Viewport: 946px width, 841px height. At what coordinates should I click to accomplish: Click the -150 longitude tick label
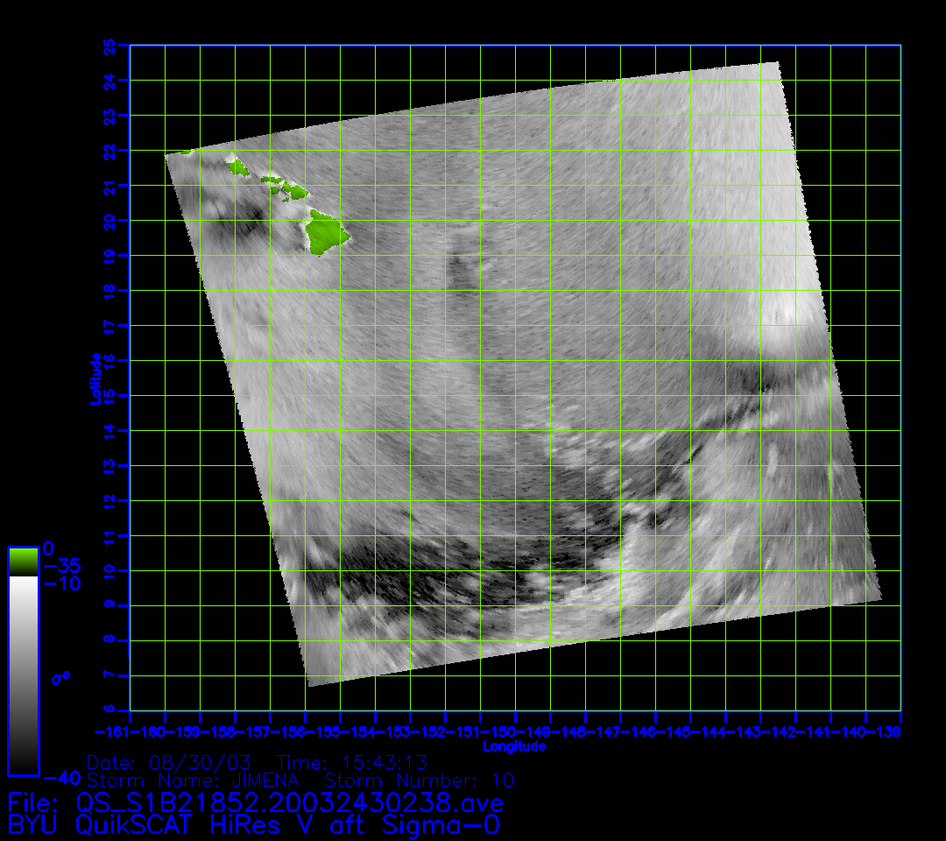click(515, 731)
